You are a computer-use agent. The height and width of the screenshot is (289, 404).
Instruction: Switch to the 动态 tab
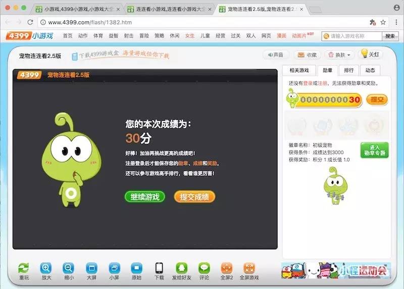[x=370, y=70]
